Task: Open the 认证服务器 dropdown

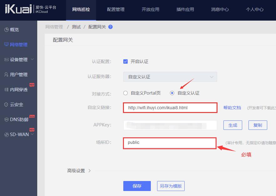Action: pyautogui.click(x=170, y=77)
